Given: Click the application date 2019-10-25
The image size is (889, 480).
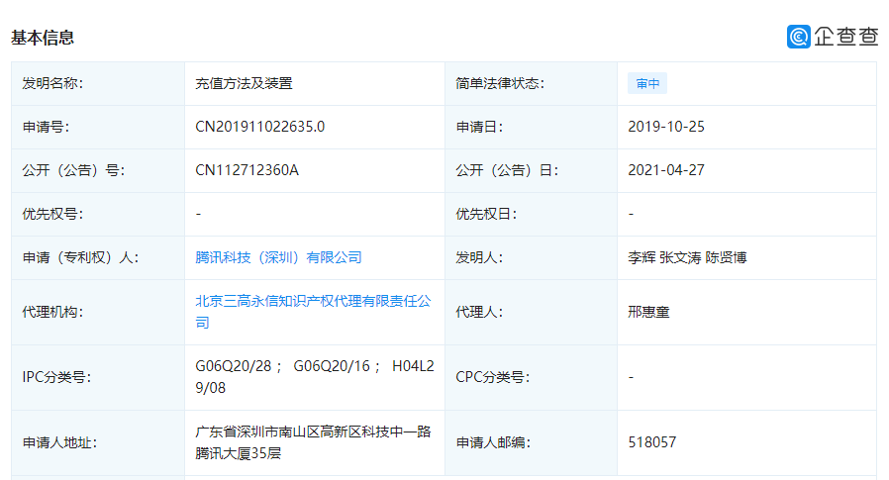Looking at the screenshot, I should (666, 127).
